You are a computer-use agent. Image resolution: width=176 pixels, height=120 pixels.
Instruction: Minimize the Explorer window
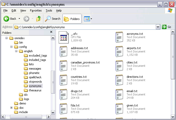[x=160, y=4]
